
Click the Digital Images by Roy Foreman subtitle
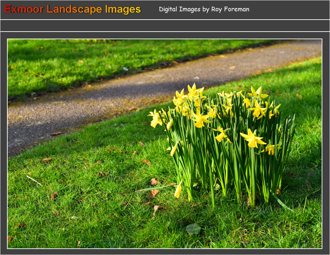[204, 9]
